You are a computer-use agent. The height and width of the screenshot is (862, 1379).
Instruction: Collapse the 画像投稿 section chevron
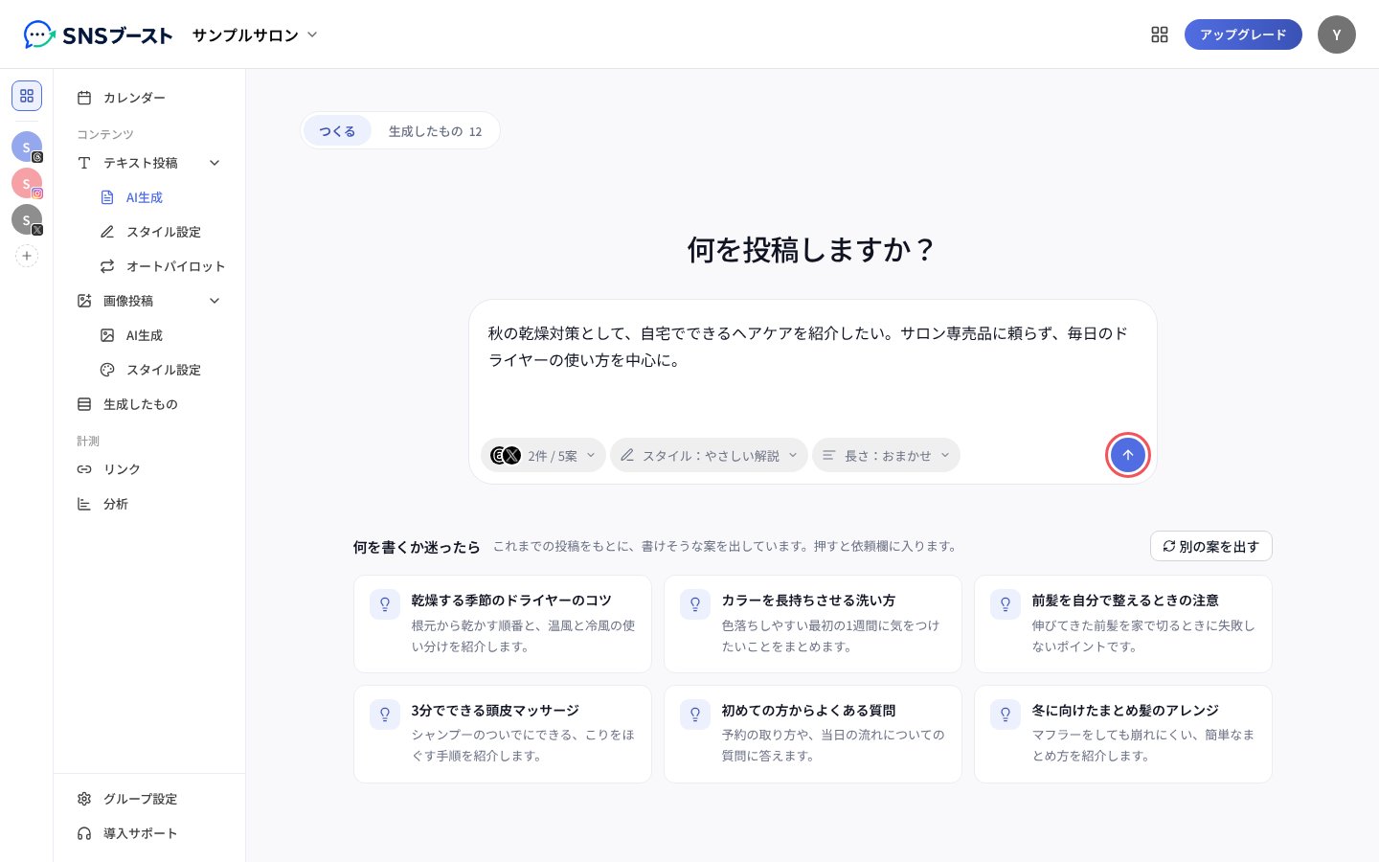215,301
